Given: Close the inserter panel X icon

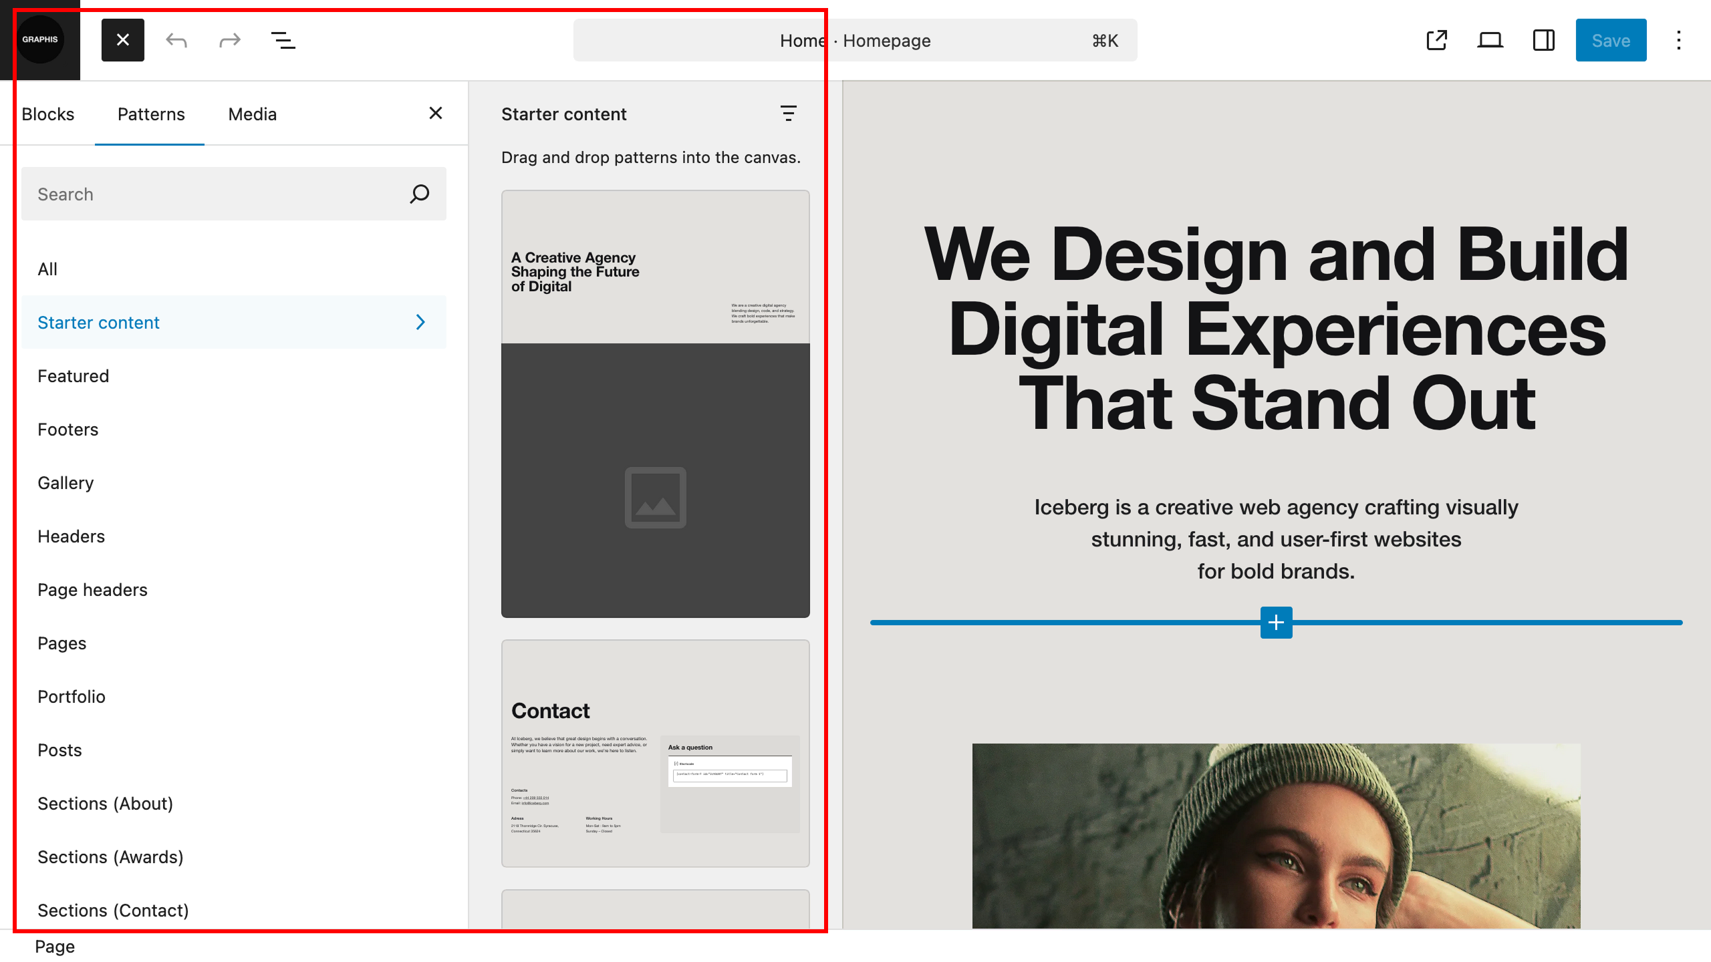Looking at the screenshot, I should tap(436, 114).
